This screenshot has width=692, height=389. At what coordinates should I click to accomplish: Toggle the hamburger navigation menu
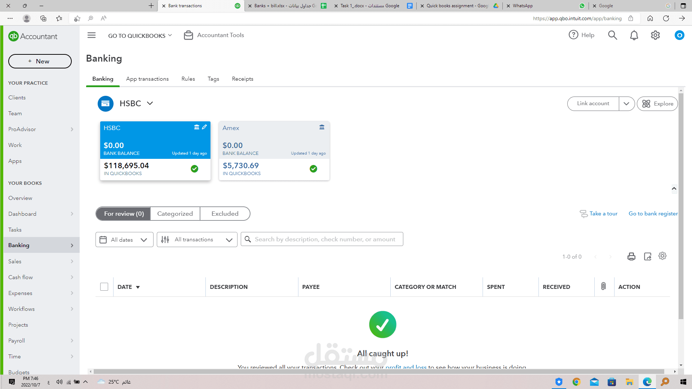coord(92,35)
